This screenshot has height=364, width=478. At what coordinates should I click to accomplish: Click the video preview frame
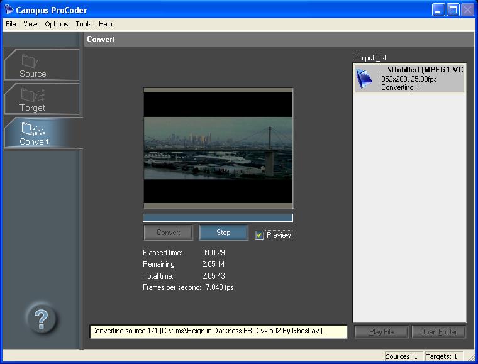point(218,148)
